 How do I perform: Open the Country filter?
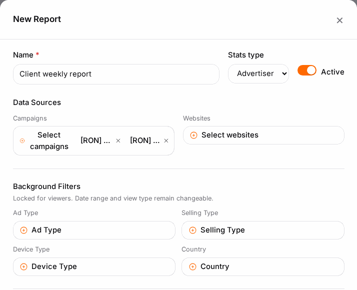click(x=262, y=266)
